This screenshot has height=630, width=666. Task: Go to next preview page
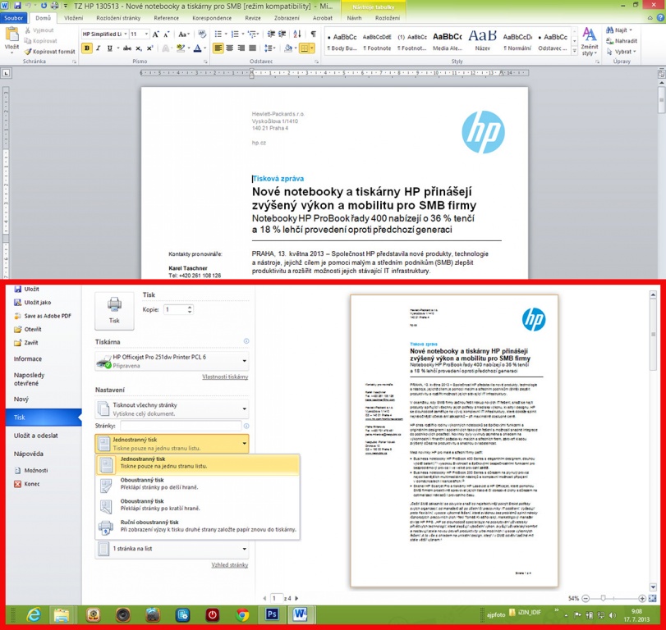point(297,599)
